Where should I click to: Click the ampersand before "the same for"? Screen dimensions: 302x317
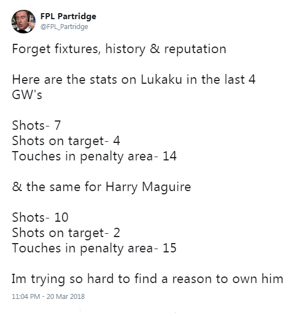pyautogui.click(x=17, y=187)
